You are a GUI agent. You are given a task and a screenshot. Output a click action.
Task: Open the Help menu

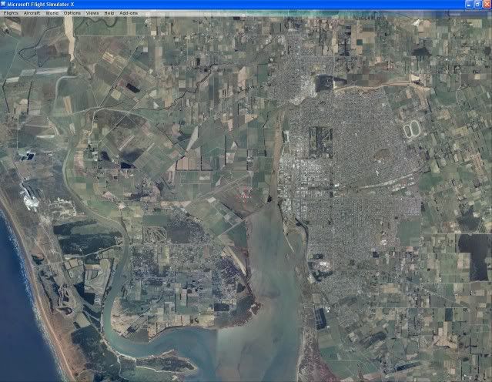(109, 13)
